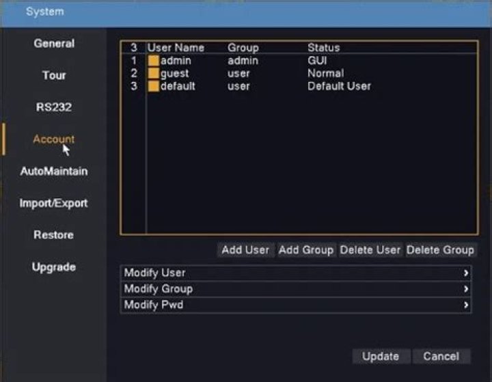Go to AutoMaintain settings
Image resolution: width=492 pixels, height=382 pixels.
coord(54,172)
